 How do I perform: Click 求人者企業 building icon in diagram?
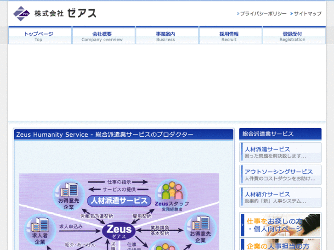pyautogui.click(x=40, y=225)
